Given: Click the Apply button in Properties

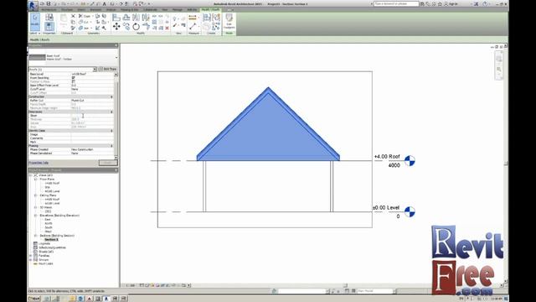Looking at the screenshot, I should point(108,163).
